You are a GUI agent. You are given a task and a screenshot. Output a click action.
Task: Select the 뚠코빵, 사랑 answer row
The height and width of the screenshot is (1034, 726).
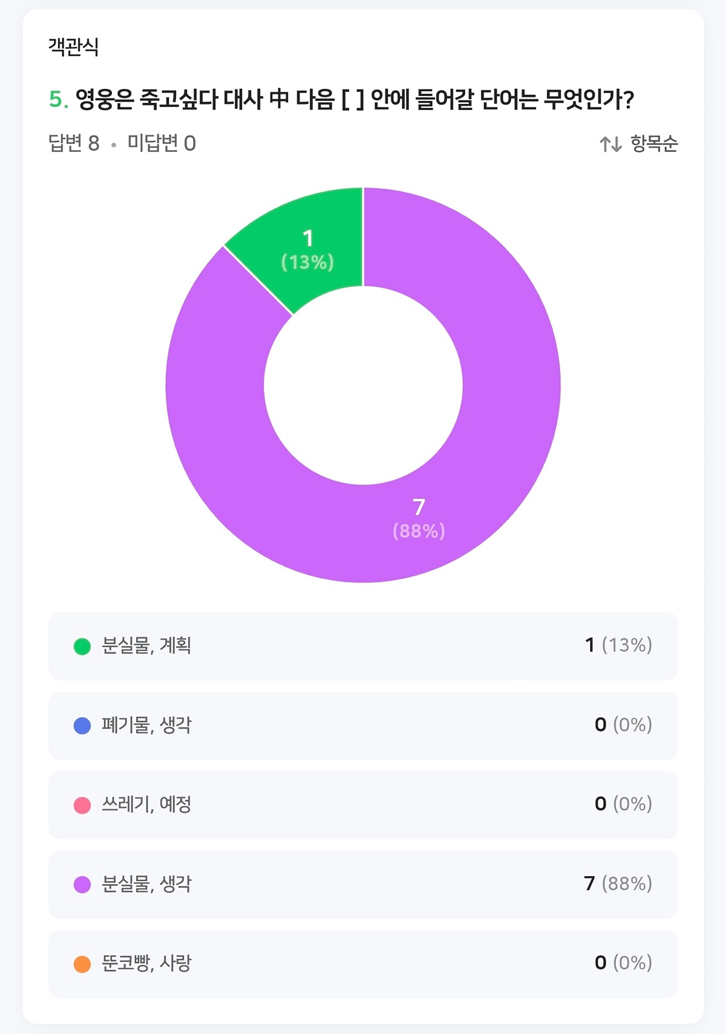[363, 964]
